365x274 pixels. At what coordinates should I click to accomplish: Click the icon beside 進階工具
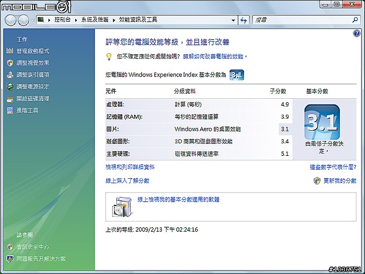click(x=10, y=110)
